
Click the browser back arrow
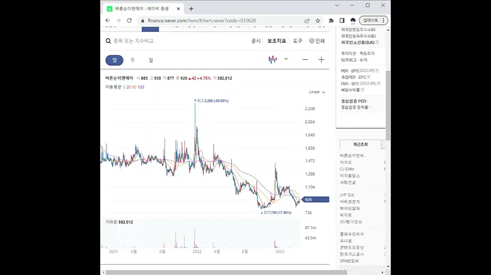pyautogui.click(x=108, y=20)
